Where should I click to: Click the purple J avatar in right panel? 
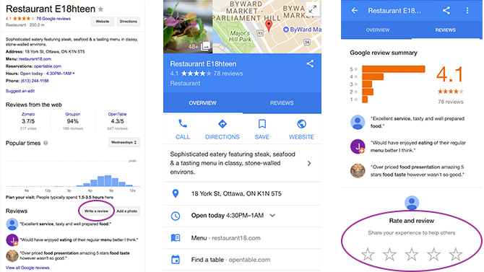[x=358, y=146]
